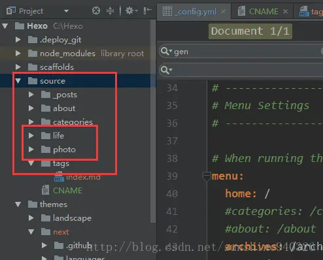Screen dimensions: 323x260
Task: Click the CNAME text file icon in tree
Action: pyautogui.click(x=45, y=190)
